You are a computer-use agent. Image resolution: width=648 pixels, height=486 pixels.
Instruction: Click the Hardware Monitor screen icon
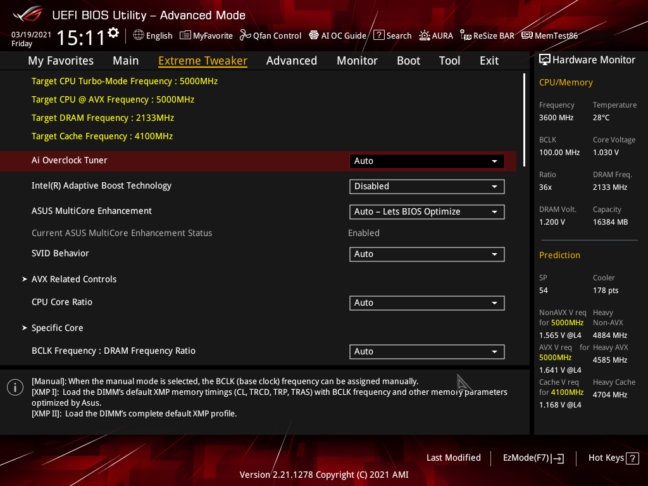(x=545, y=60)
